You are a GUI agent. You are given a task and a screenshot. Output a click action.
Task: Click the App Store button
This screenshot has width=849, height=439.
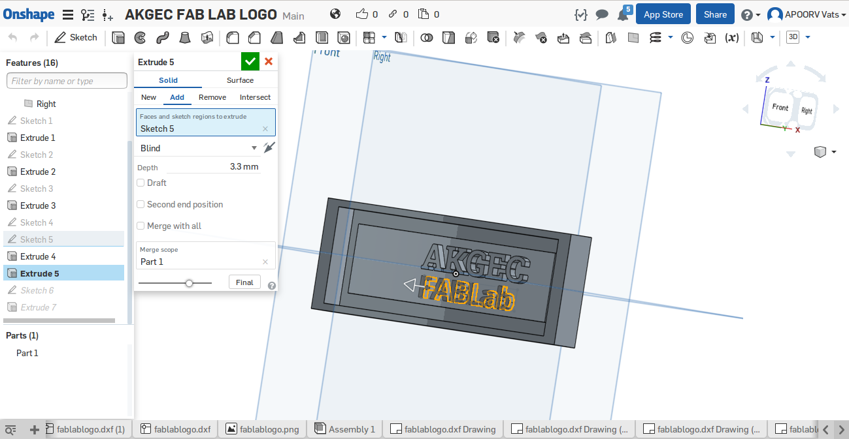click(x=663, y=14)
